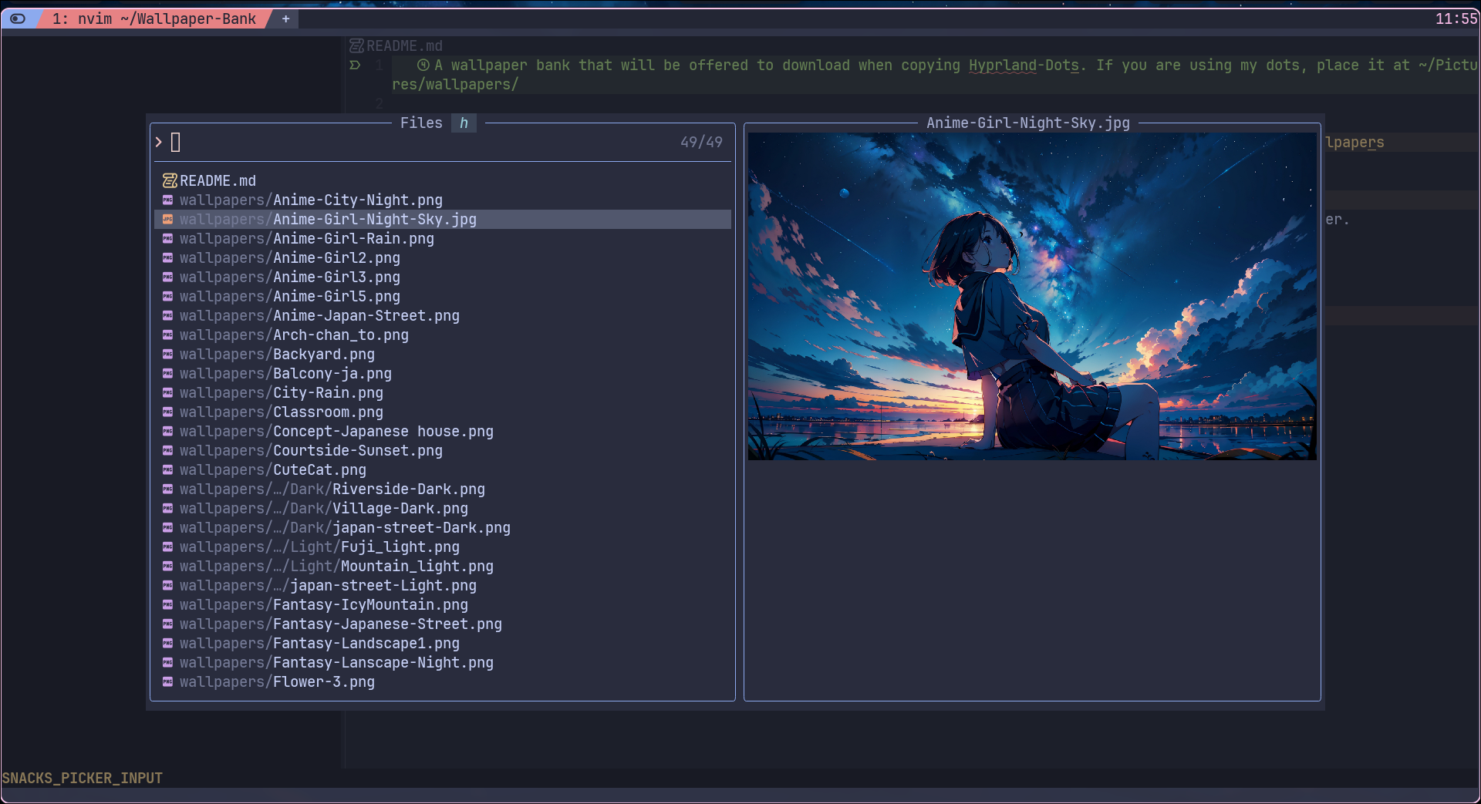Select wallpapers/Anime-Girl-Rain.png entry
The width and height of the screenshot is (1481, 804).
(x=443, y=238)
